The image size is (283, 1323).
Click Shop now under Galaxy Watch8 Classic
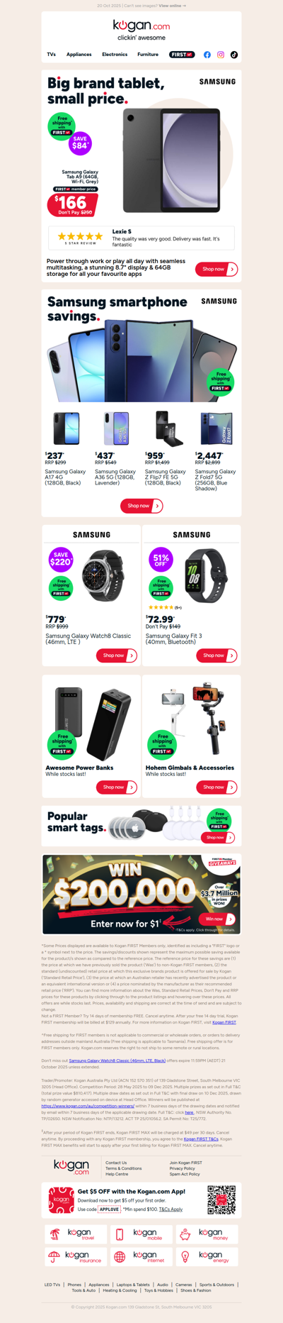(117, 655)
